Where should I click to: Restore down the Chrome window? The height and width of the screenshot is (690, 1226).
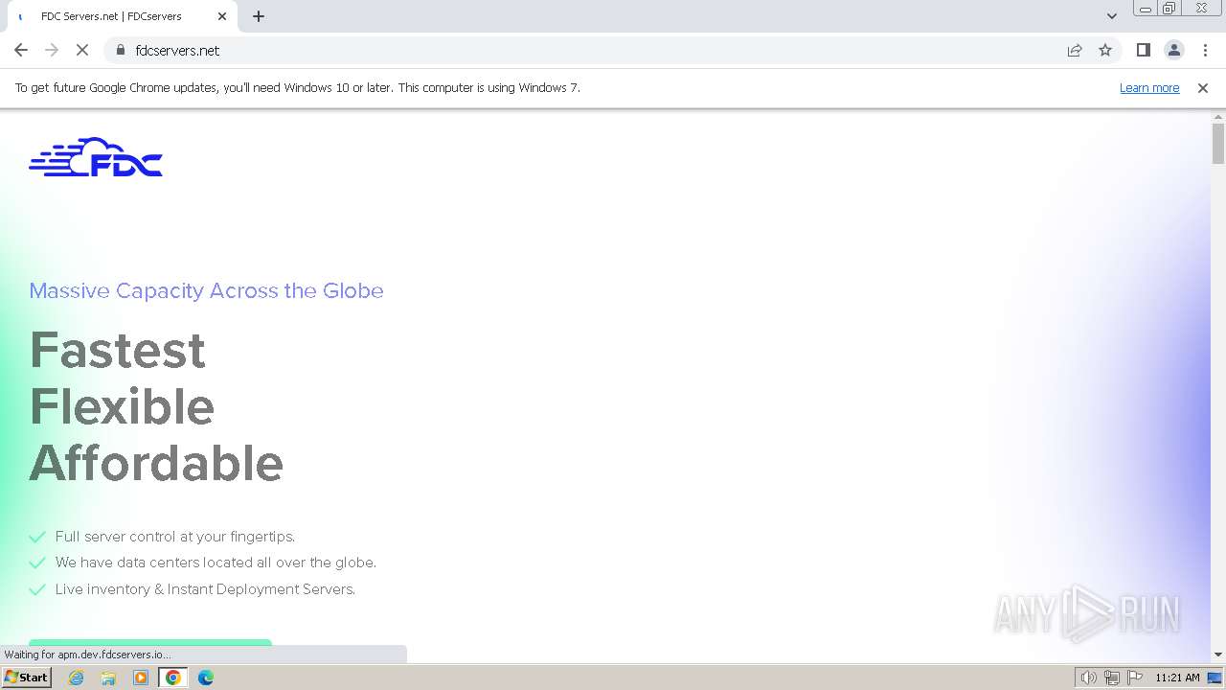pyautogui.click(x=1169, y=9)
